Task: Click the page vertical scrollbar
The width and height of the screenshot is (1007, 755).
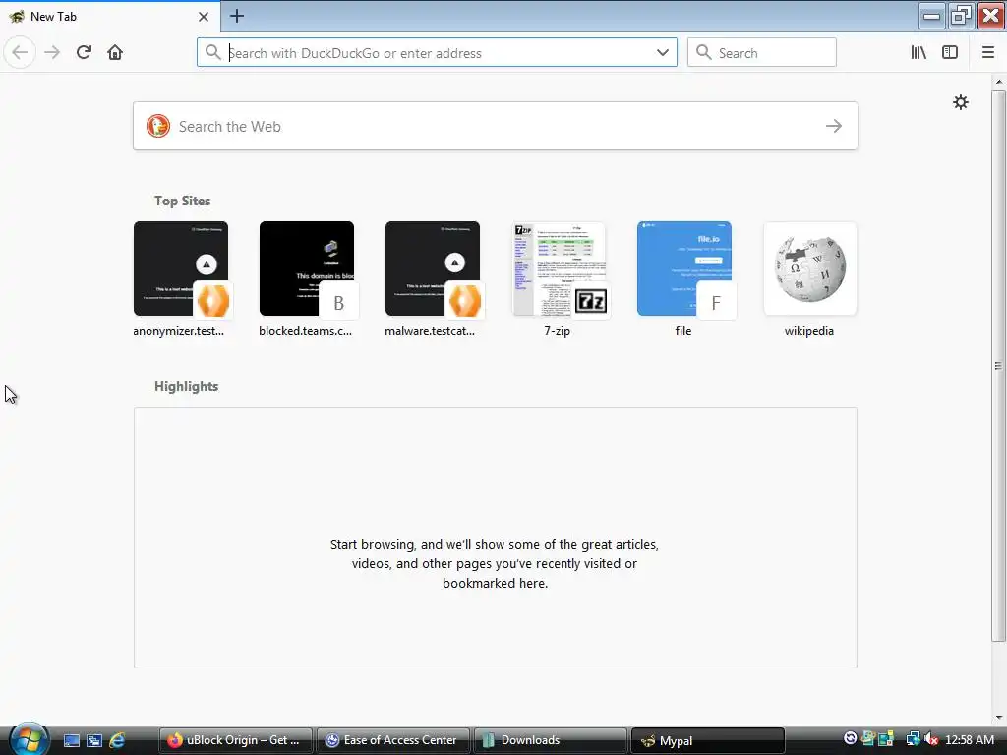Action: pos(998,366)
